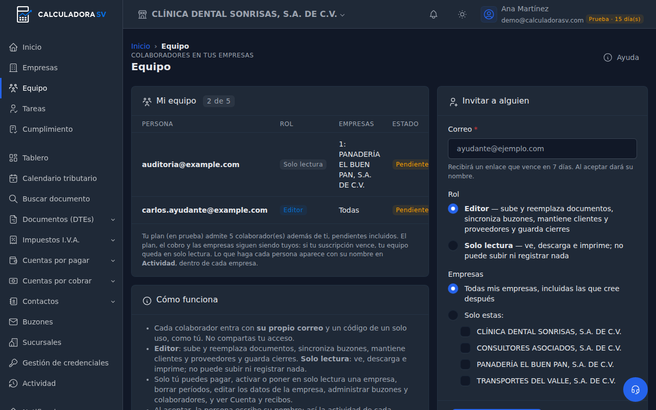Open the user profile avatar icon
Screen dimensions: 656x410
pyautogui.click(x=489, y=14)
